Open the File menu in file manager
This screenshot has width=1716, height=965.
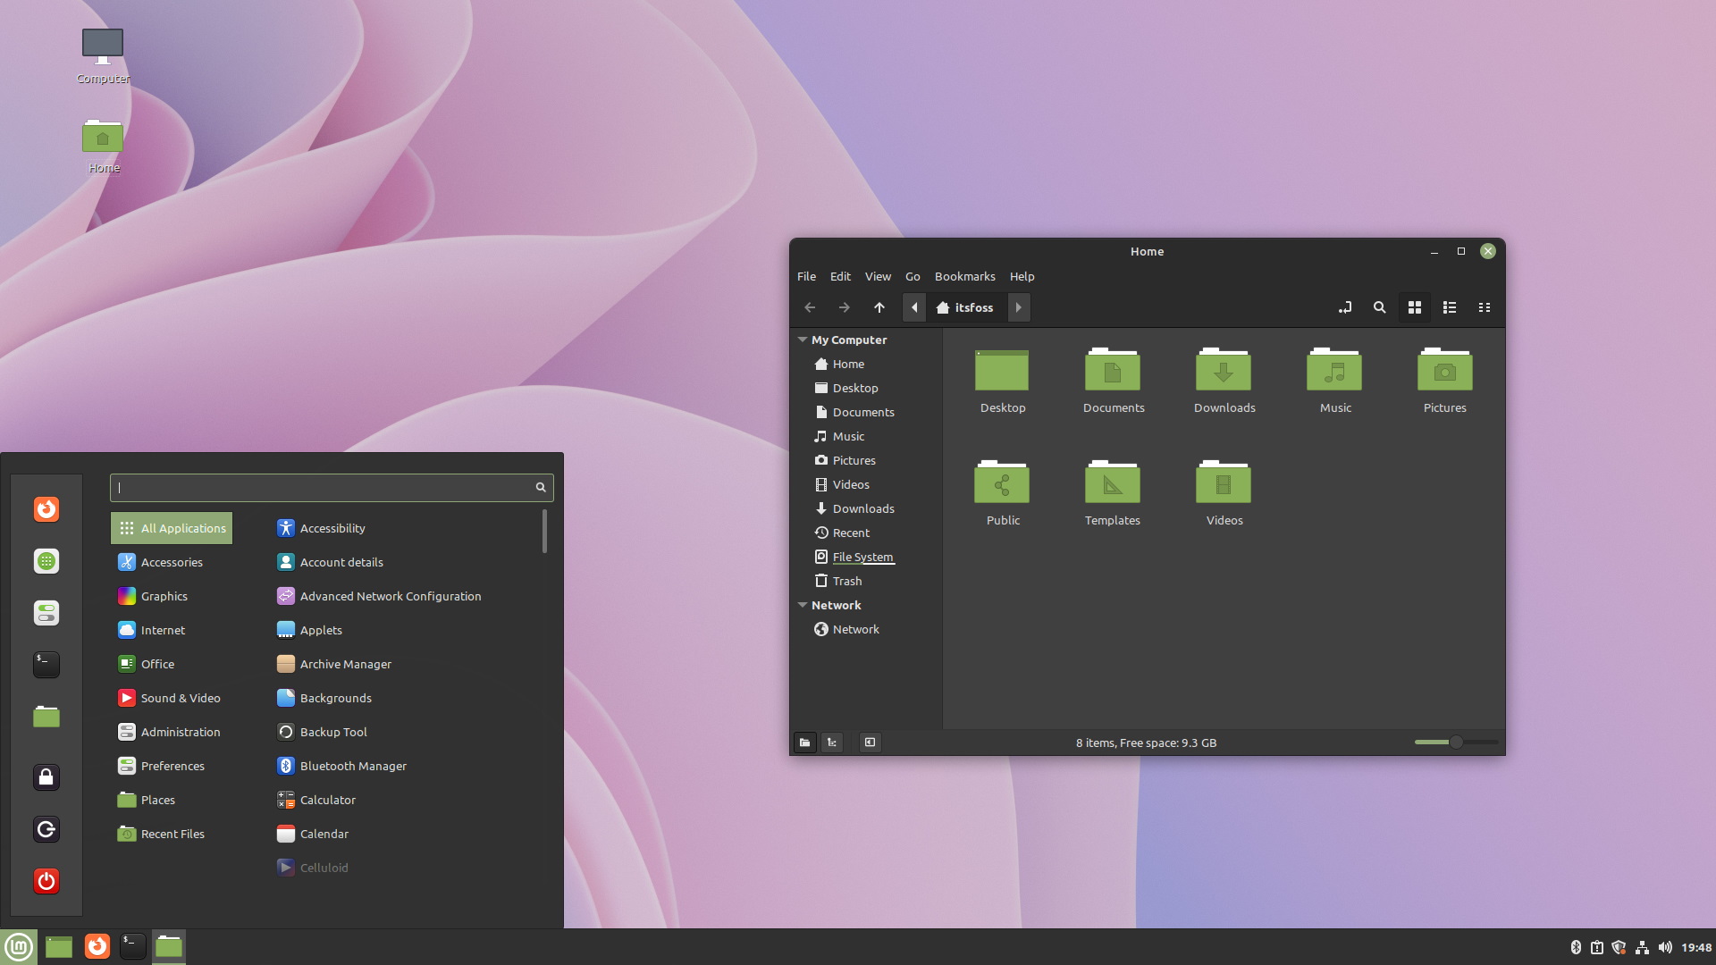pos(806,276)
